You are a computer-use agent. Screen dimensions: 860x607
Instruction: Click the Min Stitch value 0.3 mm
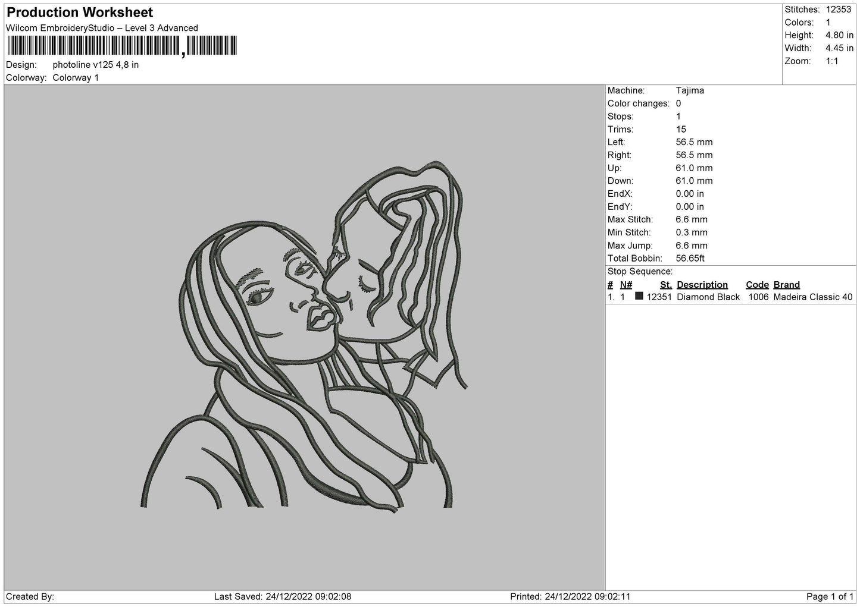click(692, 232)
